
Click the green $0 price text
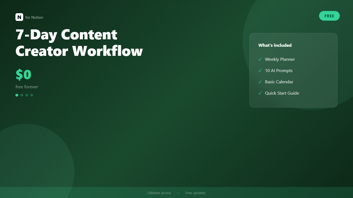click(x=23, y=74)
